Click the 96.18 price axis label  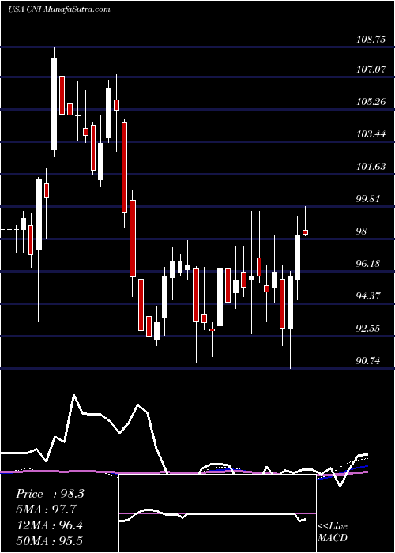click(369, 263)
